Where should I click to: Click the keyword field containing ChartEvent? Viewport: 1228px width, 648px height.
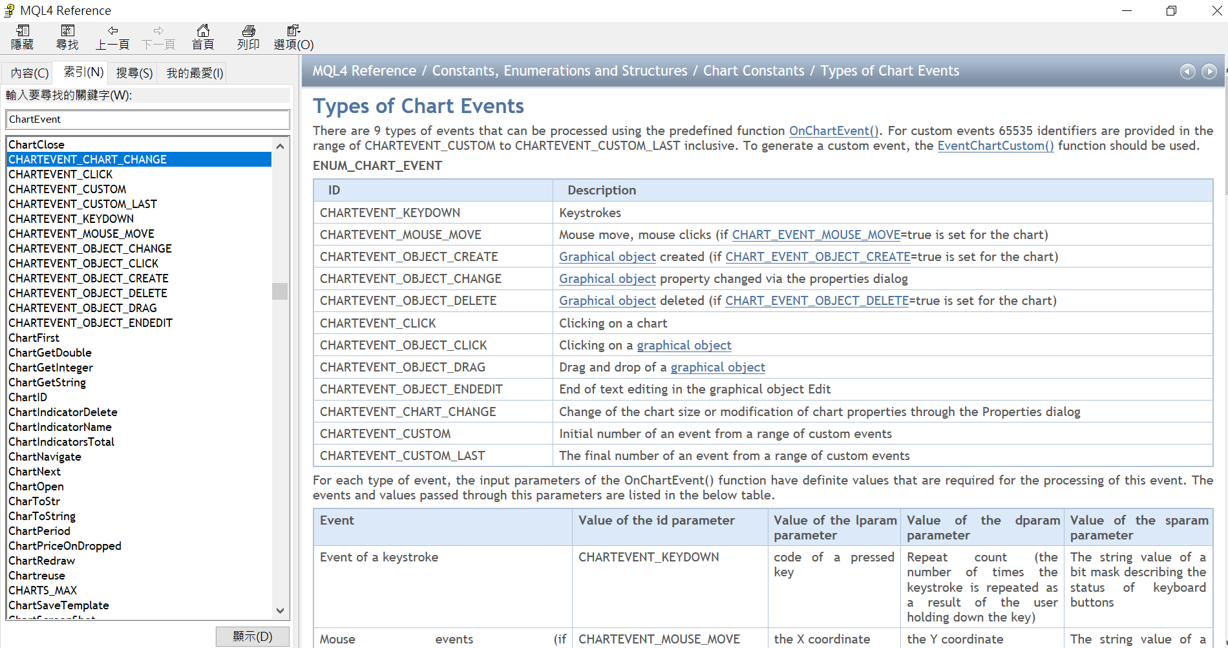coord(148,120)
